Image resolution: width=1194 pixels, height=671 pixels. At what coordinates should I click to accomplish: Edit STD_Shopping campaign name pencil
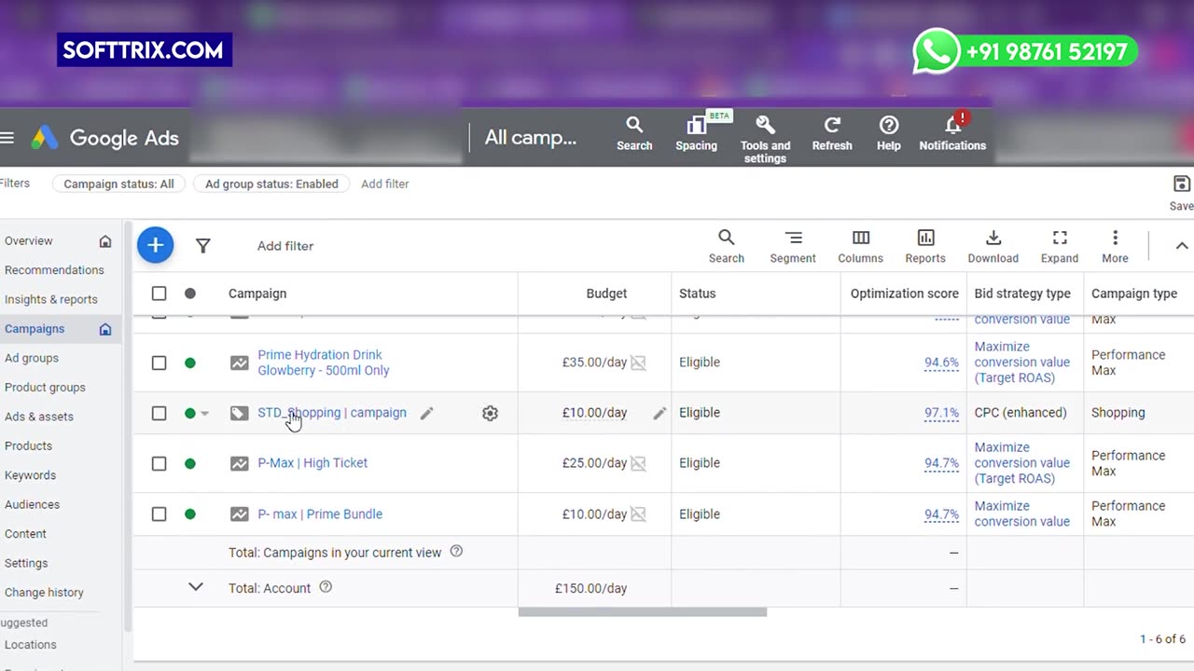pyautogui.click(x=426, y=413)
